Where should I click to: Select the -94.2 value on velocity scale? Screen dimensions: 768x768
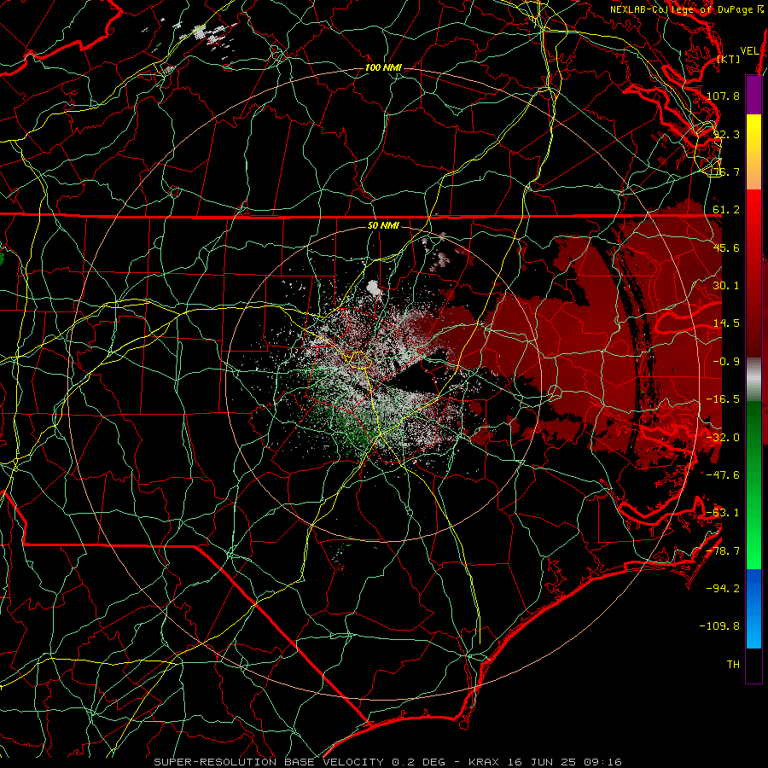pyautogui.click(x=723, y=589)
